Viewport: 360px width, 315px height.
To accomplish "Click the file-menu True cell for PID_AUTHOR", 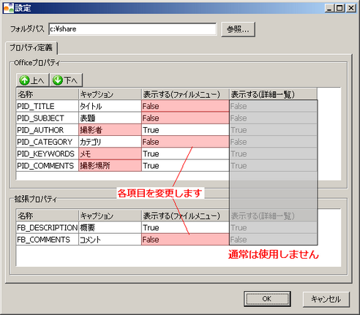I will pos(185,130).
